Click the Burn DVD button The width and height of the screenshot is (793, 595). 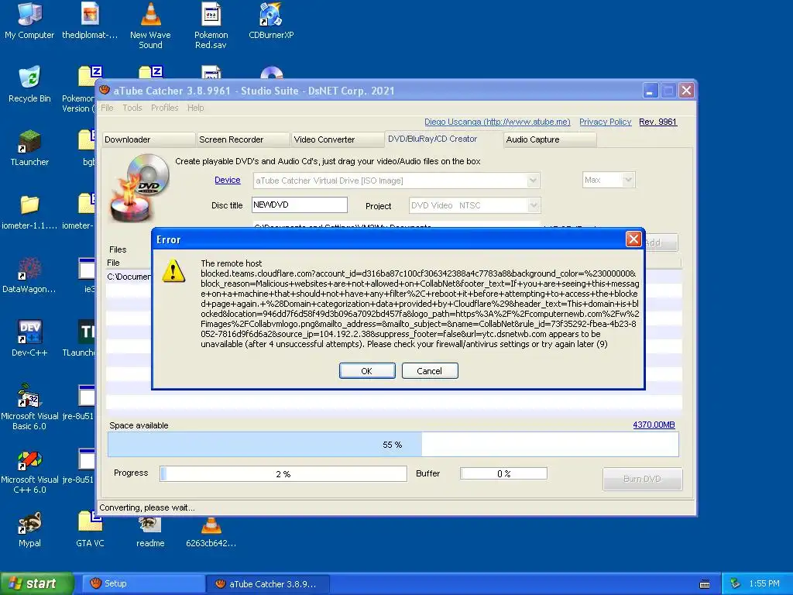coord(642,479)
